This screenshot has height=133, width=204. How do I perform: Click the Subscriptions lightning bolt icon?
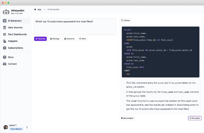click(5, 48)
